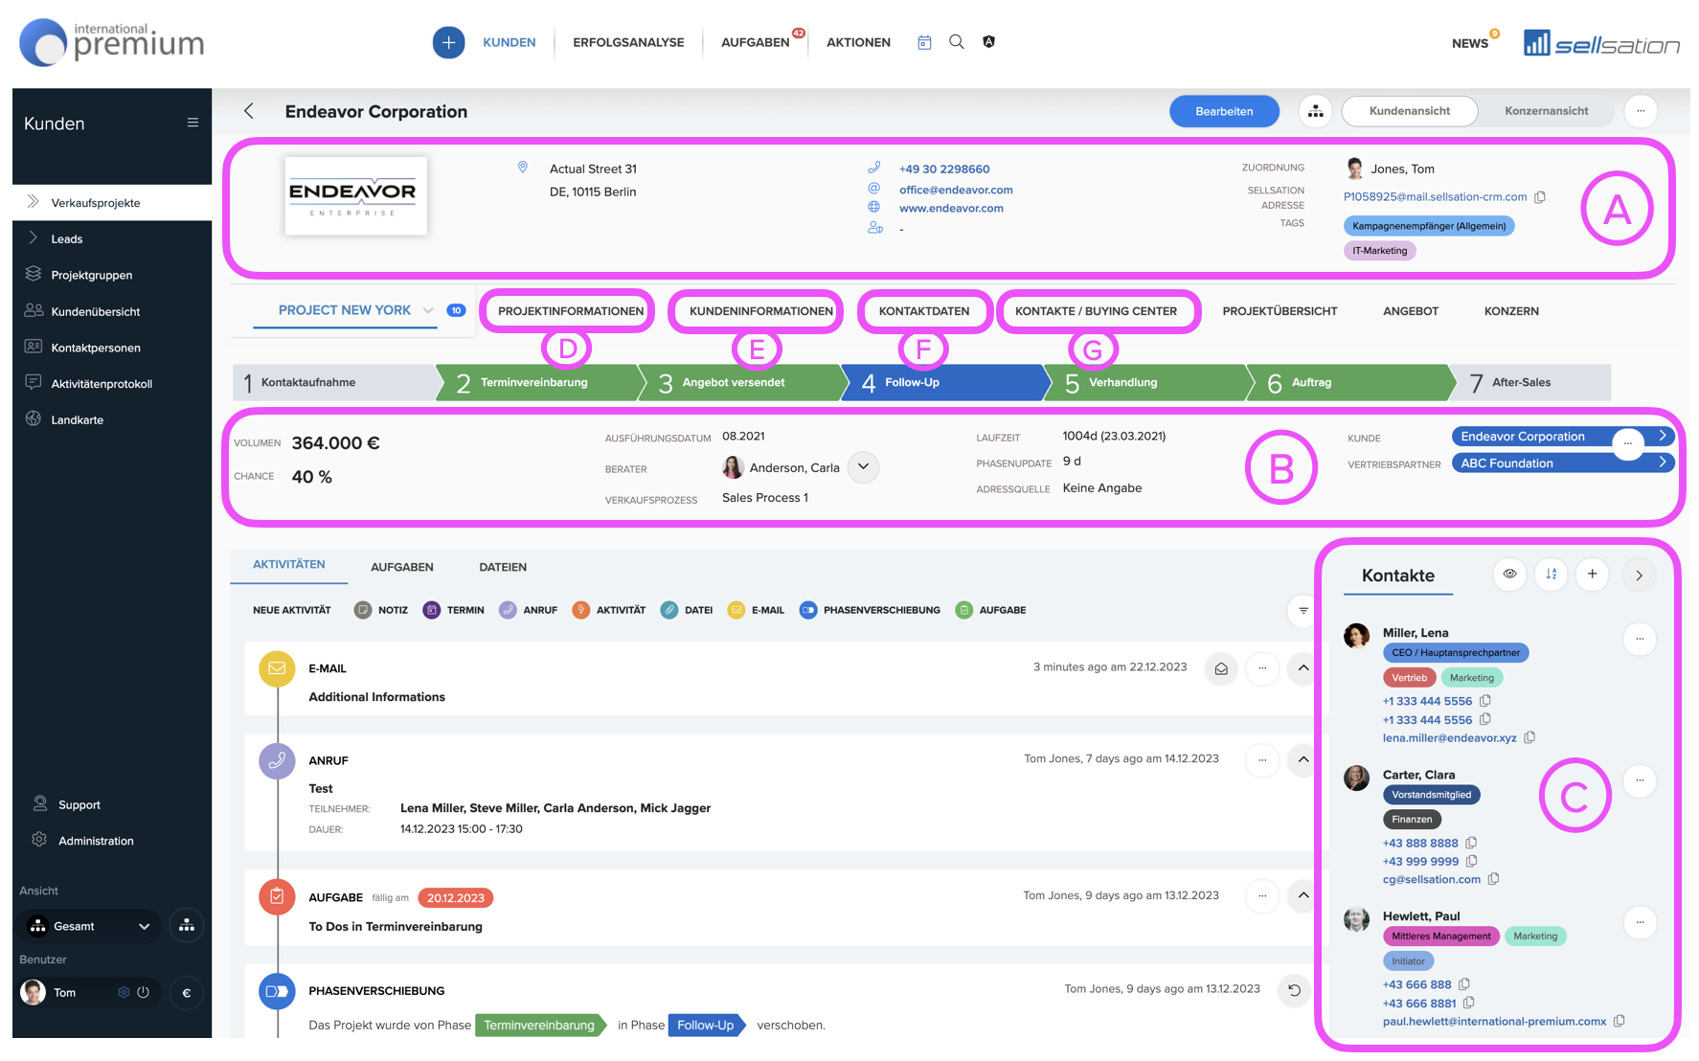Open the Gesamt Ansicht dropdown
This screenshot has width=1699, height=1061.
(89, 926)
